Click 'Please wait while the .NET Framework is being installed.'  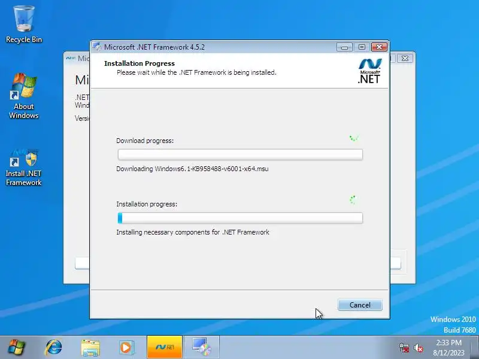tap(196, 72)
